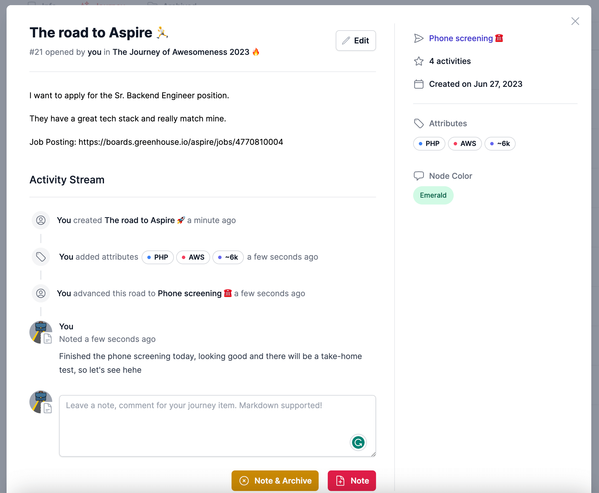
Task: Click the tag icon on added attributes activity
Action: (x=41, y=257)
